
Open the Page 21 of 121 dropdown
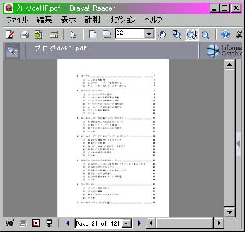tap(127, 223)
